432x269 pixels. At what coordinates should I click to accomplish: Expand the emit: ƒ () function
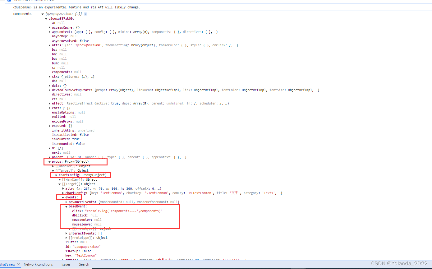pos(50,108)
